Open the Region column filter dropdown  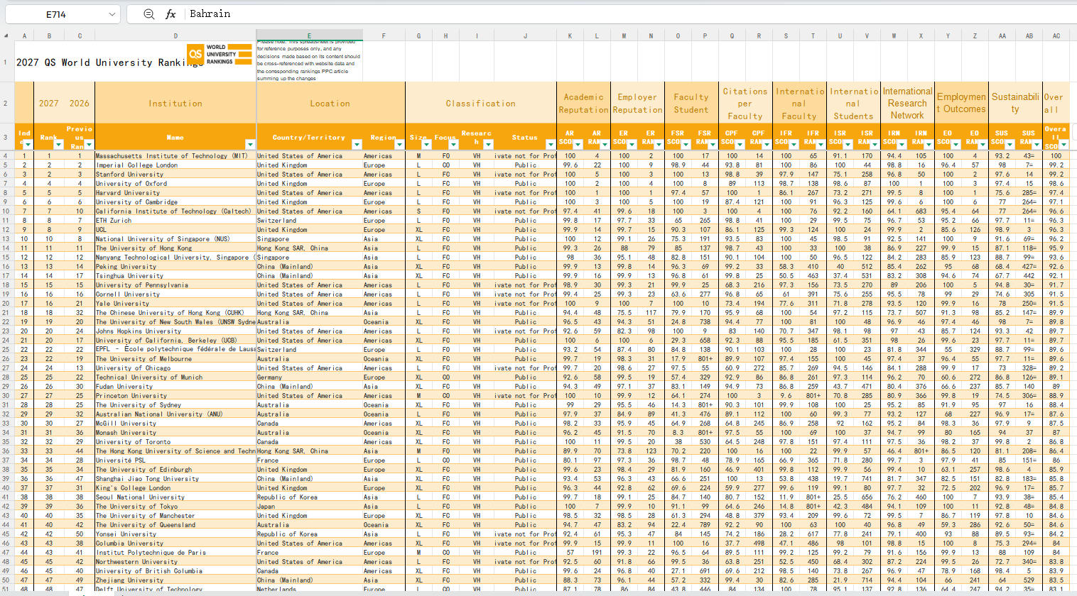tap(399, 145)
